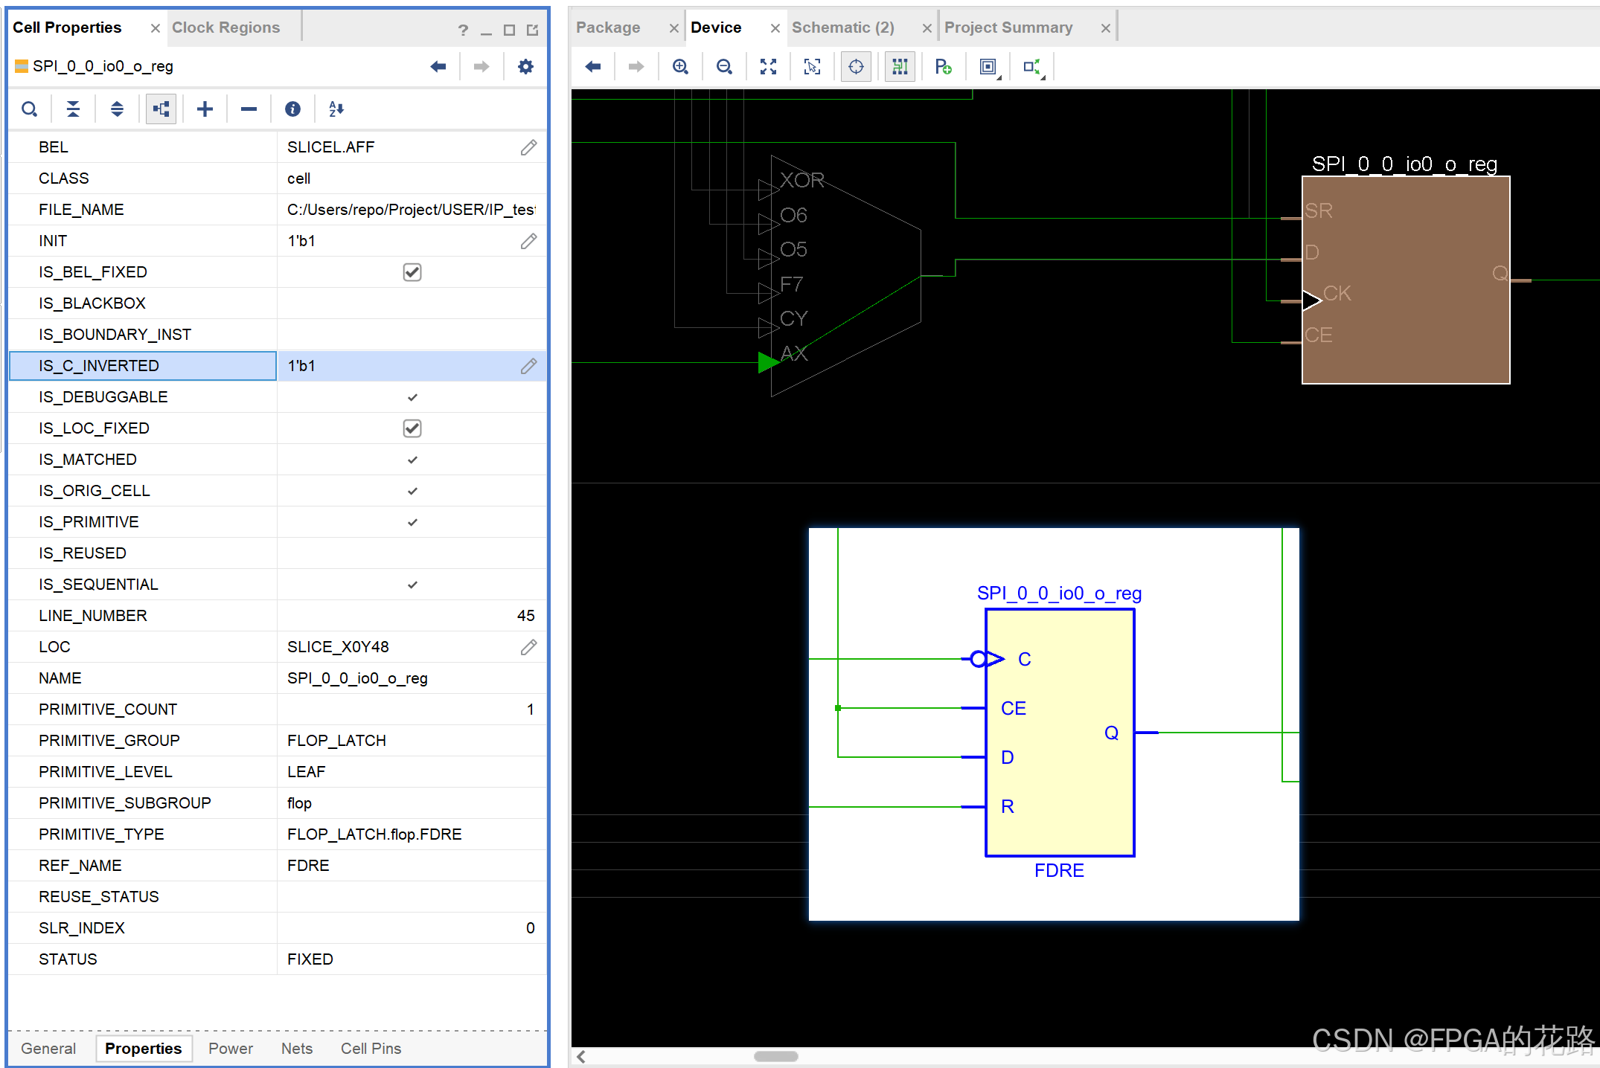Edit the LOC value with pencil icon

pyautogui.click(x=528, y=647)
